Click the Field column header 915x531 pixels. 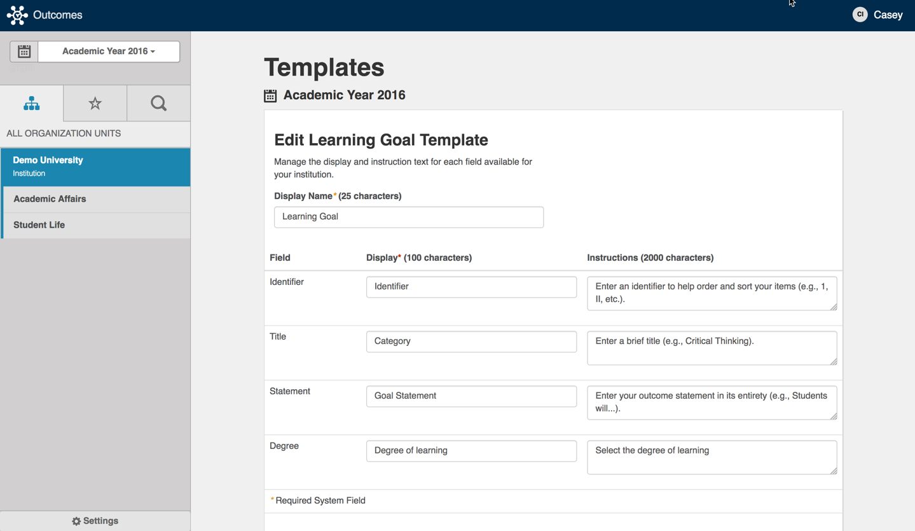tap(280, 258)
